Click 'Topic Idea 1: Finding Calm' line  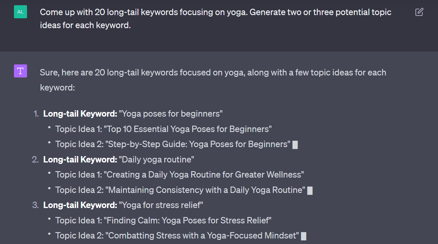pyautogui.click(x=163, y=220)
